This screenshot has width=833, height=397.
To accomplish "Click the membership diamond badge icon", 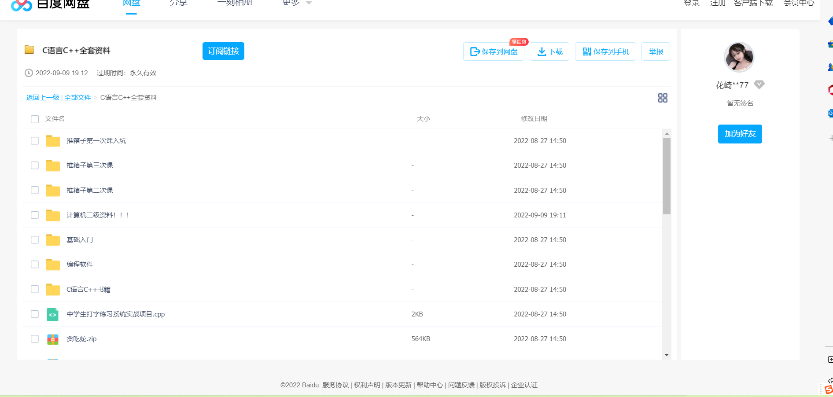I will click(x=759, y=85).
